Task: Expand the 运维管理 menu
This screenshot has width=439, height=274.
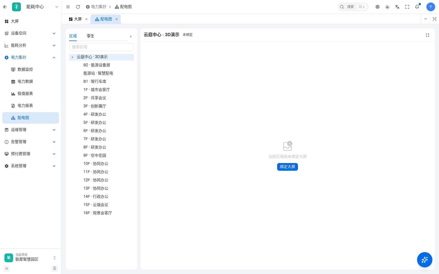Action: point(30,130)
